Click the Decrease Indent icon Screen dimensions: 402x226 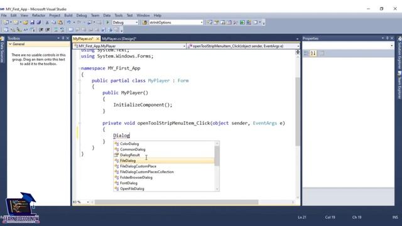[x=41, y=30]
